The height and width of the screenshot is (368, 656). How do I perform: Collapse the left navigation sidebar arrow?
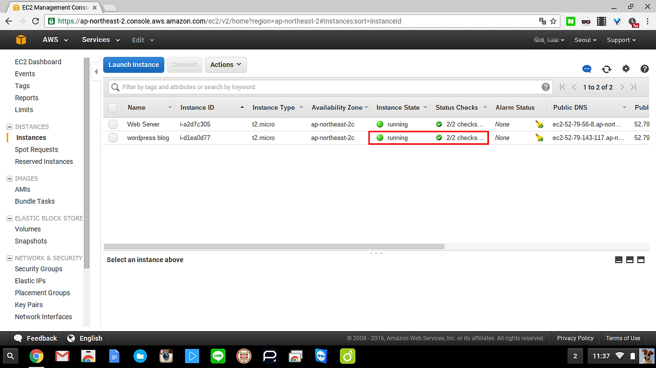96,72
